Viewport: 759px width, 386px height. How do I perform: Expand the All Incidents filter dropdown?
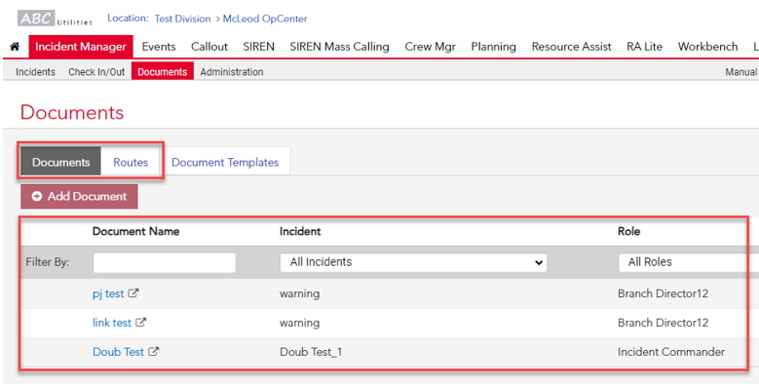(413, 262)
